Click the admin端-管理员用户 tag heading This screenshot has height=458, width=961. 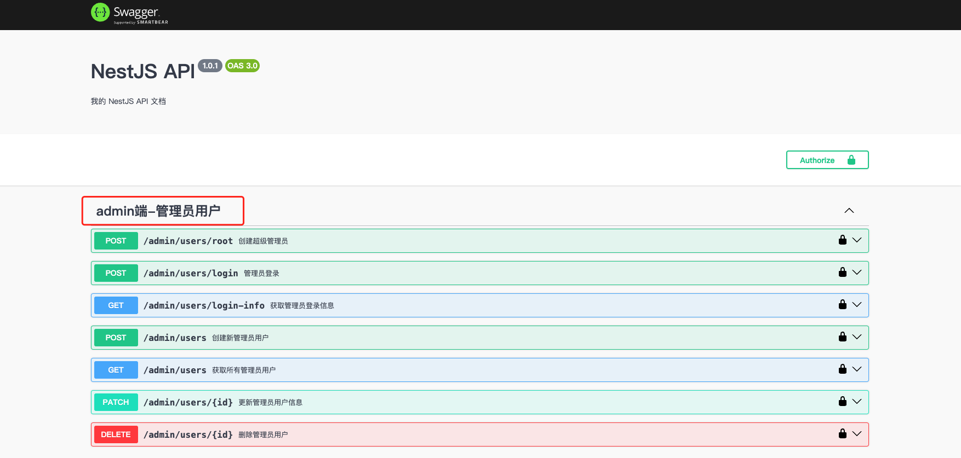tap(158, 211)
